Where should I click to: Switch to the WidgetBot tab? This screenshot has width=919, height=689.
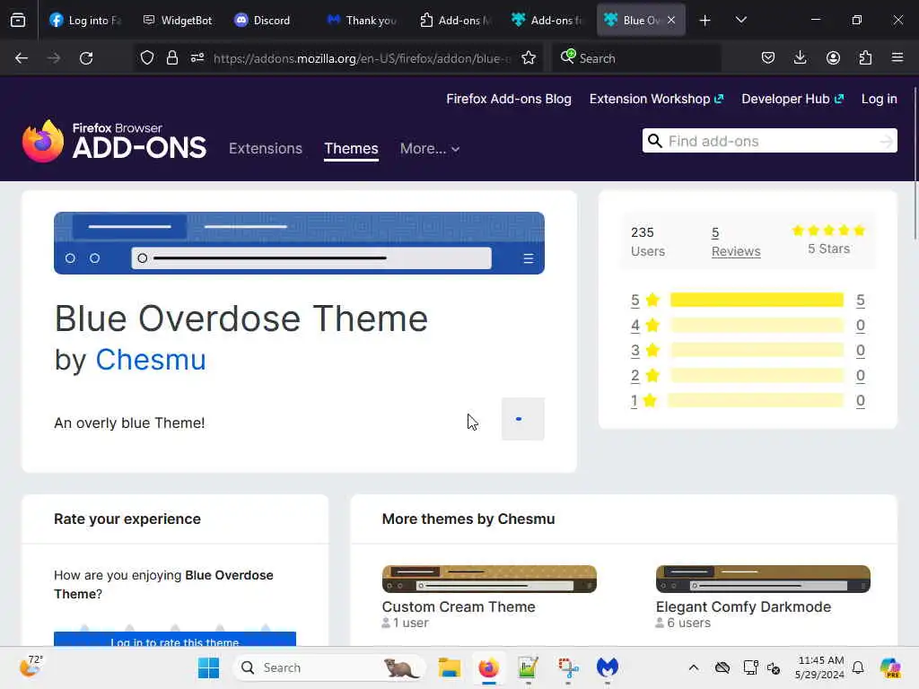(x=178, y=20)
